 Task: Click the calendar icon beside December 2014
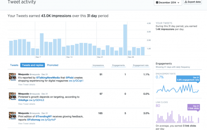157,2
